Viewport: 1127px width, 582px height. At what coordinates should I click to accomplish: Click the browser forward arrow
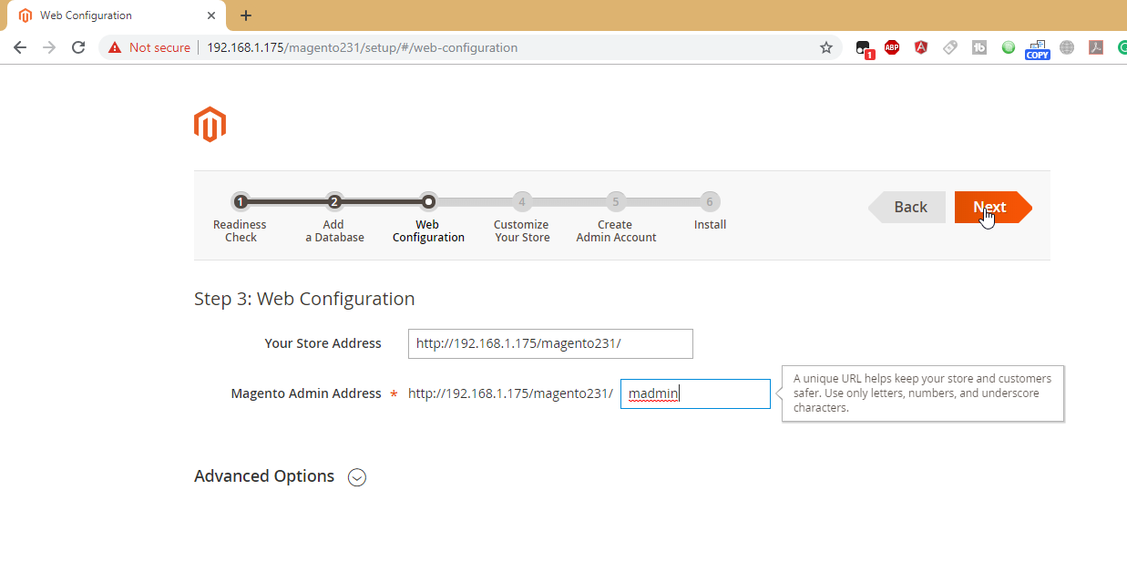(49, 47)
